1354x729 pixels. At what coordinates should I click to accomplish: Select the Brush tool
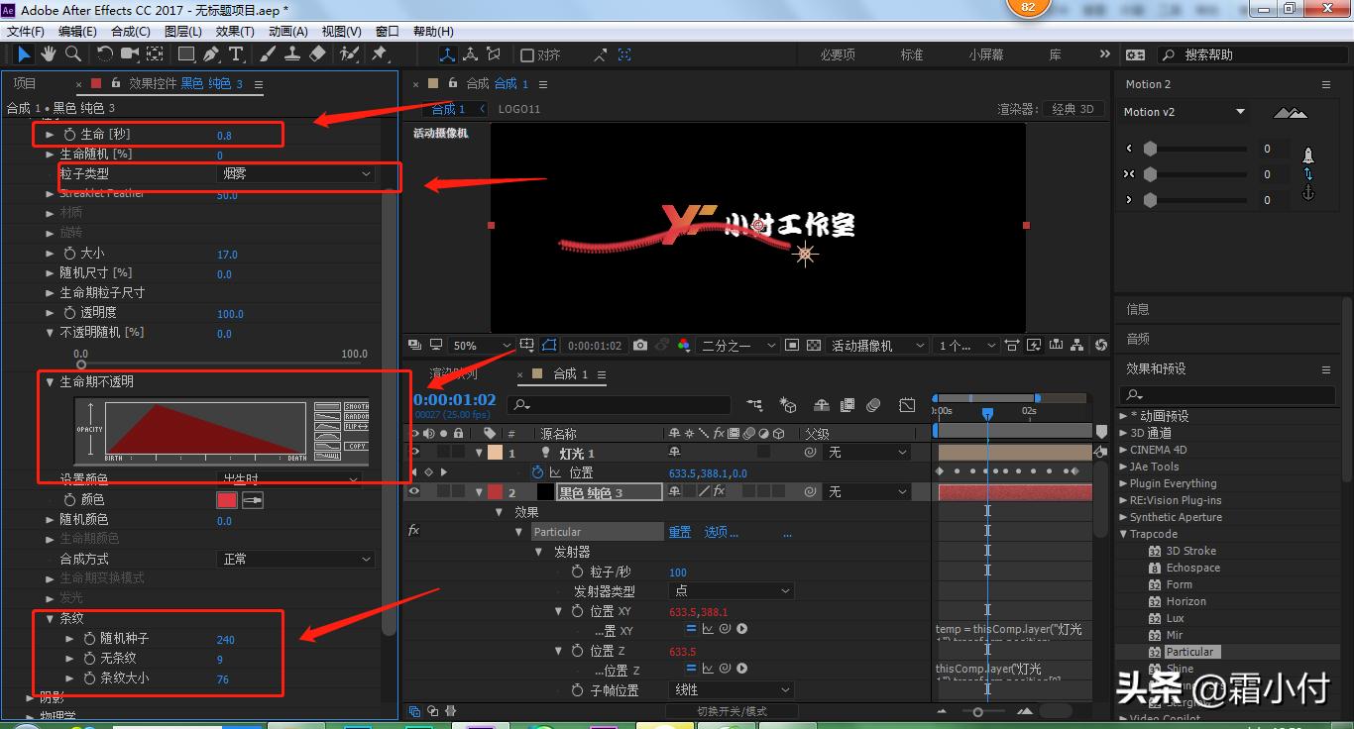coord(269,54)
